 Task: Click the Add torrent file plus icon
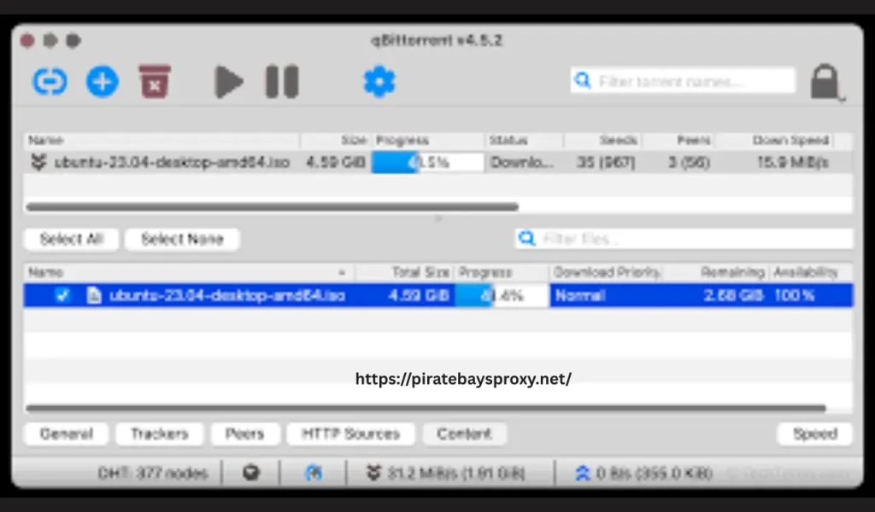click(x=103, y=82)
